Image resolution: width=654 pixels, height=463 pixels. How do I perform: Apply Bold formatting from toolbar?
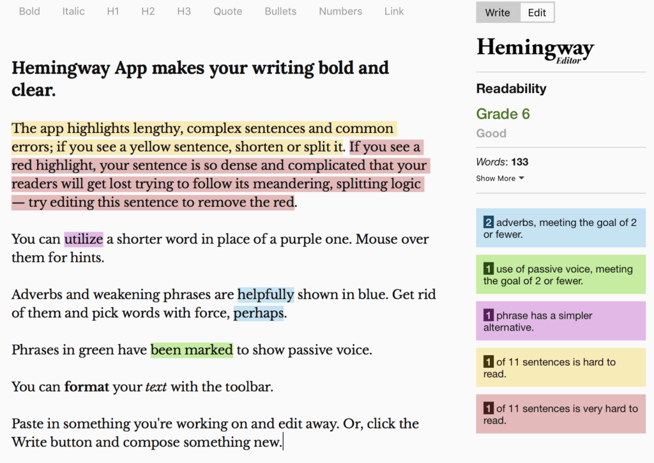[x=29, y=11]
